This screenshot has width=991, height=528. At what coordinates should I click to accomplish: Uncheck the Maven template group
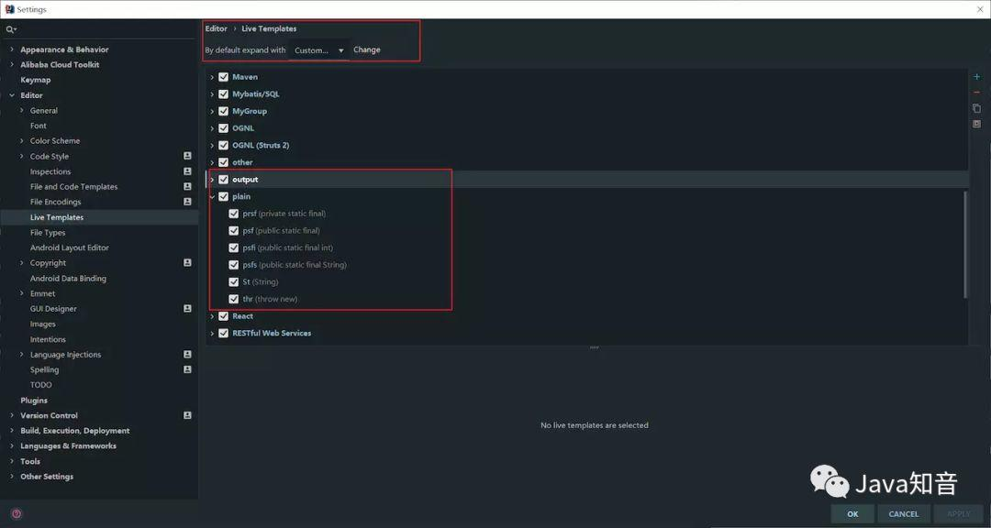[223, 76]
